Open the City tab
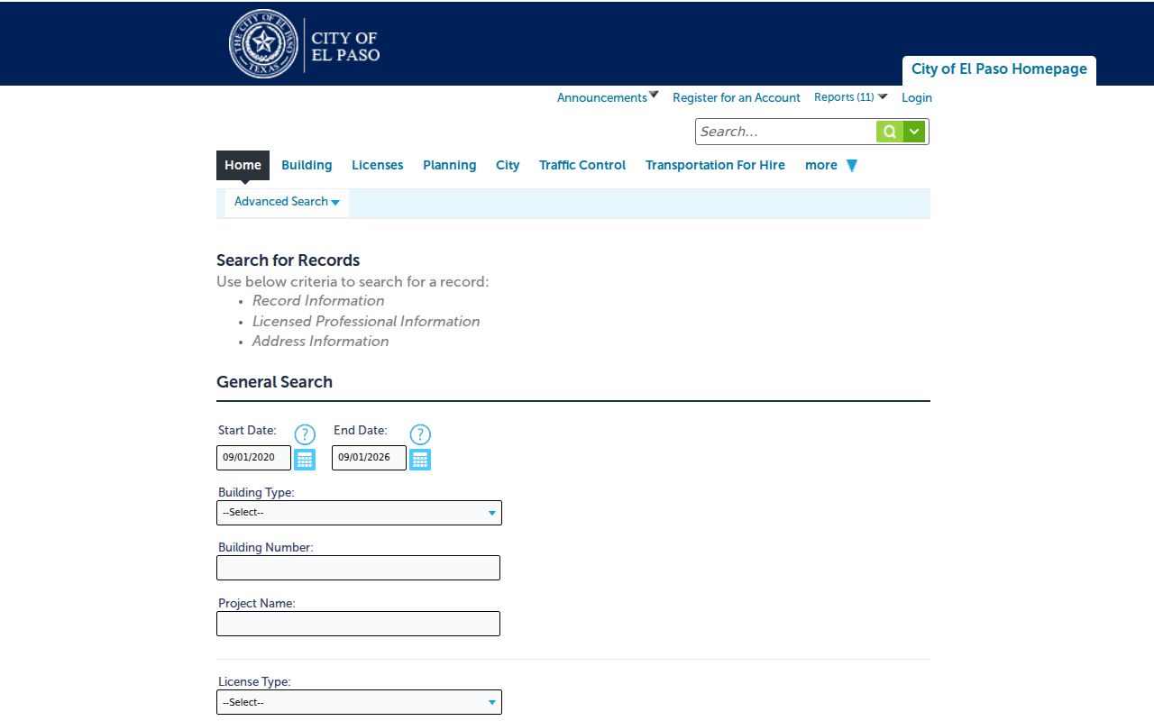This screenshot has width=1154, height=721. coord(508,165)
